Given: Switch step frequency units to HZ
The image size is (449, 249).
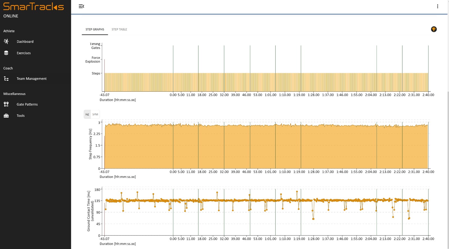Looking at the screenshot, I should coord(87,114).
